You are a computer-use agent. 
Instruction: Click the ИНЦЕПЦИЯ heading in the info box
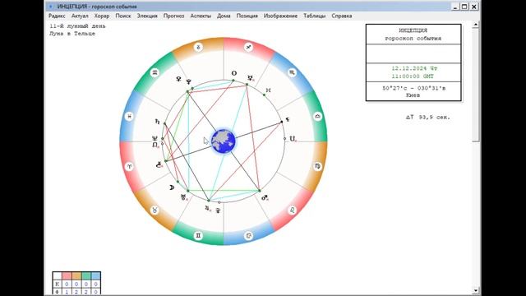[x=413, y=30]
